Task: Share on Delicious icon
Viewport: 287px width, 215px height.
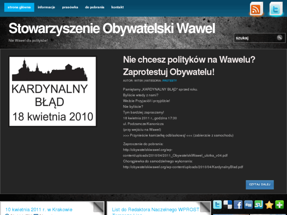Action: pyautogui.click(x=228, y=205)
